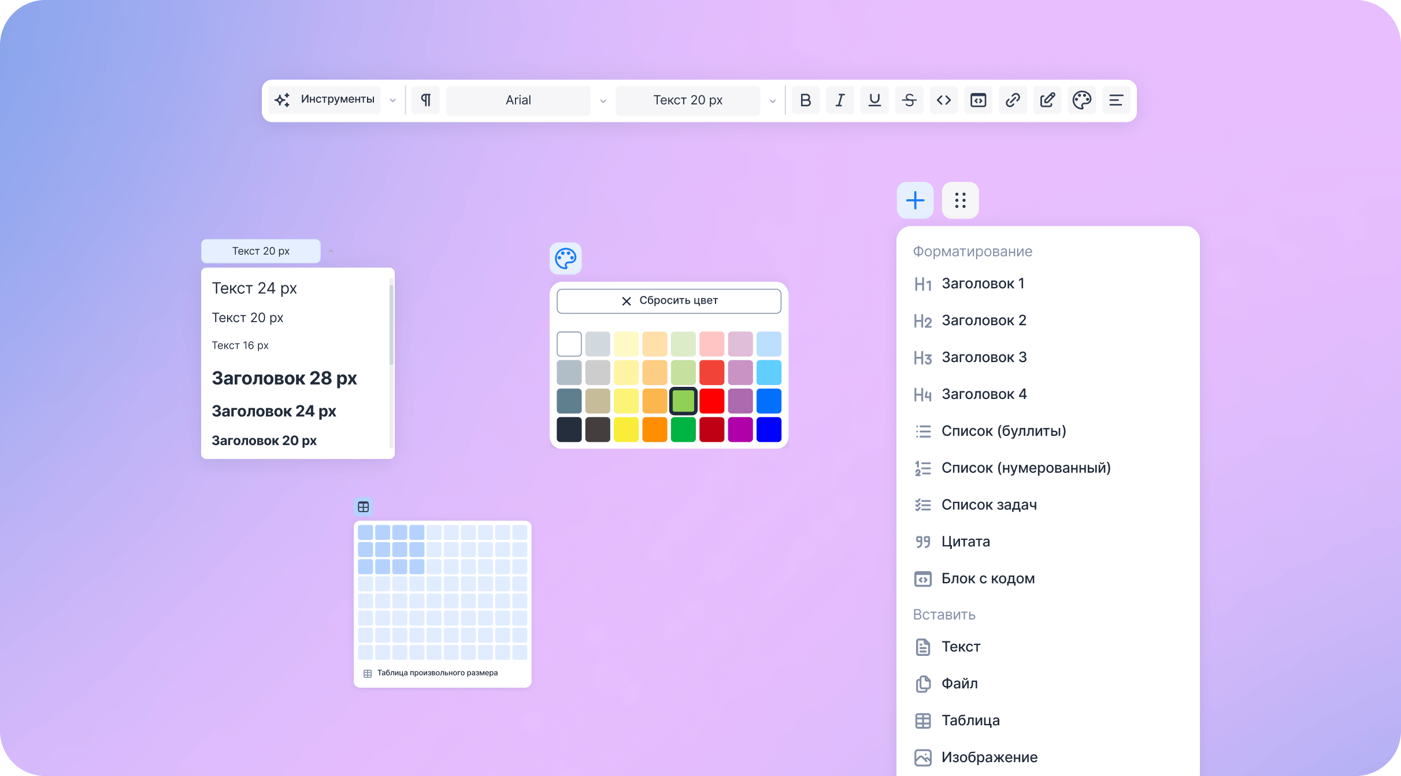
Task: Click the blue plus add-block button
Action: 915,200
